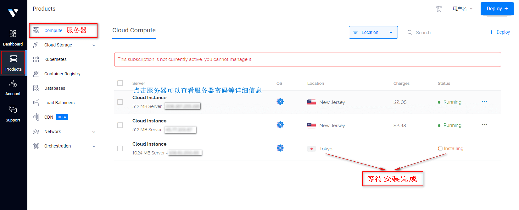Open three-dot menu for $2.05 server
Viewport: 519px width, 210px height.
click(x=484, y=101)
